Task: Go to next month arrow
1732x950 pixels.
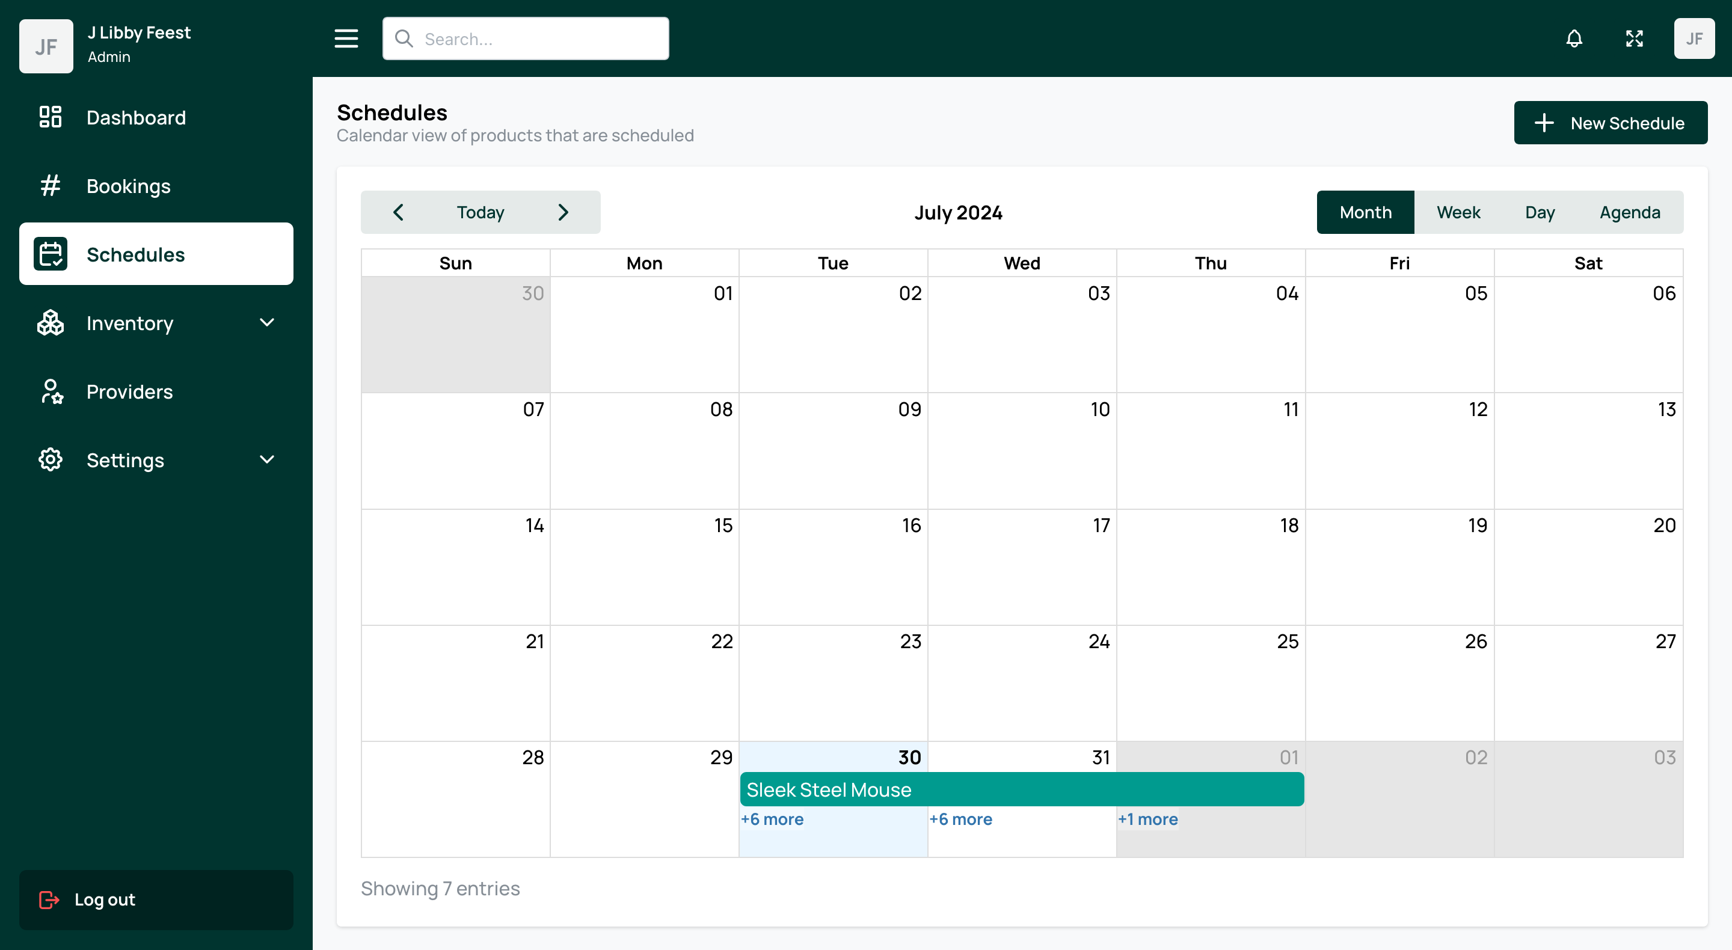Action: [x=564, y=212]
